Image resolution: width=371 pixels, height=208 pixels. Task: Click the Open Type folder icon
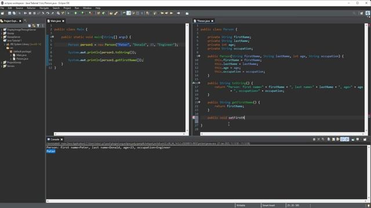111,13
